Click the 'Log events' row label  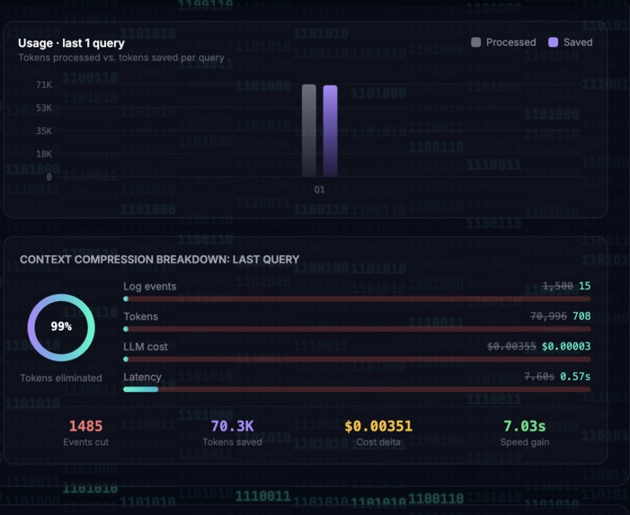point(150,287)
